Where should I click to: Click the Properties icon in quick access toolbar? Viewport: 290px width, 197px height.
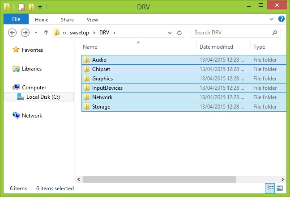[21, 7]
